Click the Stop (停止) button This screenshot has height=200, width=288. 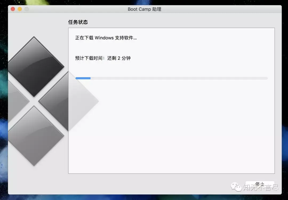[x=260, y=184]
